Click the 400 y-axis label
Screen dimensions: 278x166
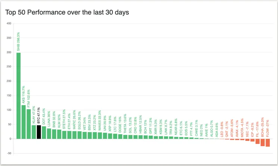click(x=9, y=24)
